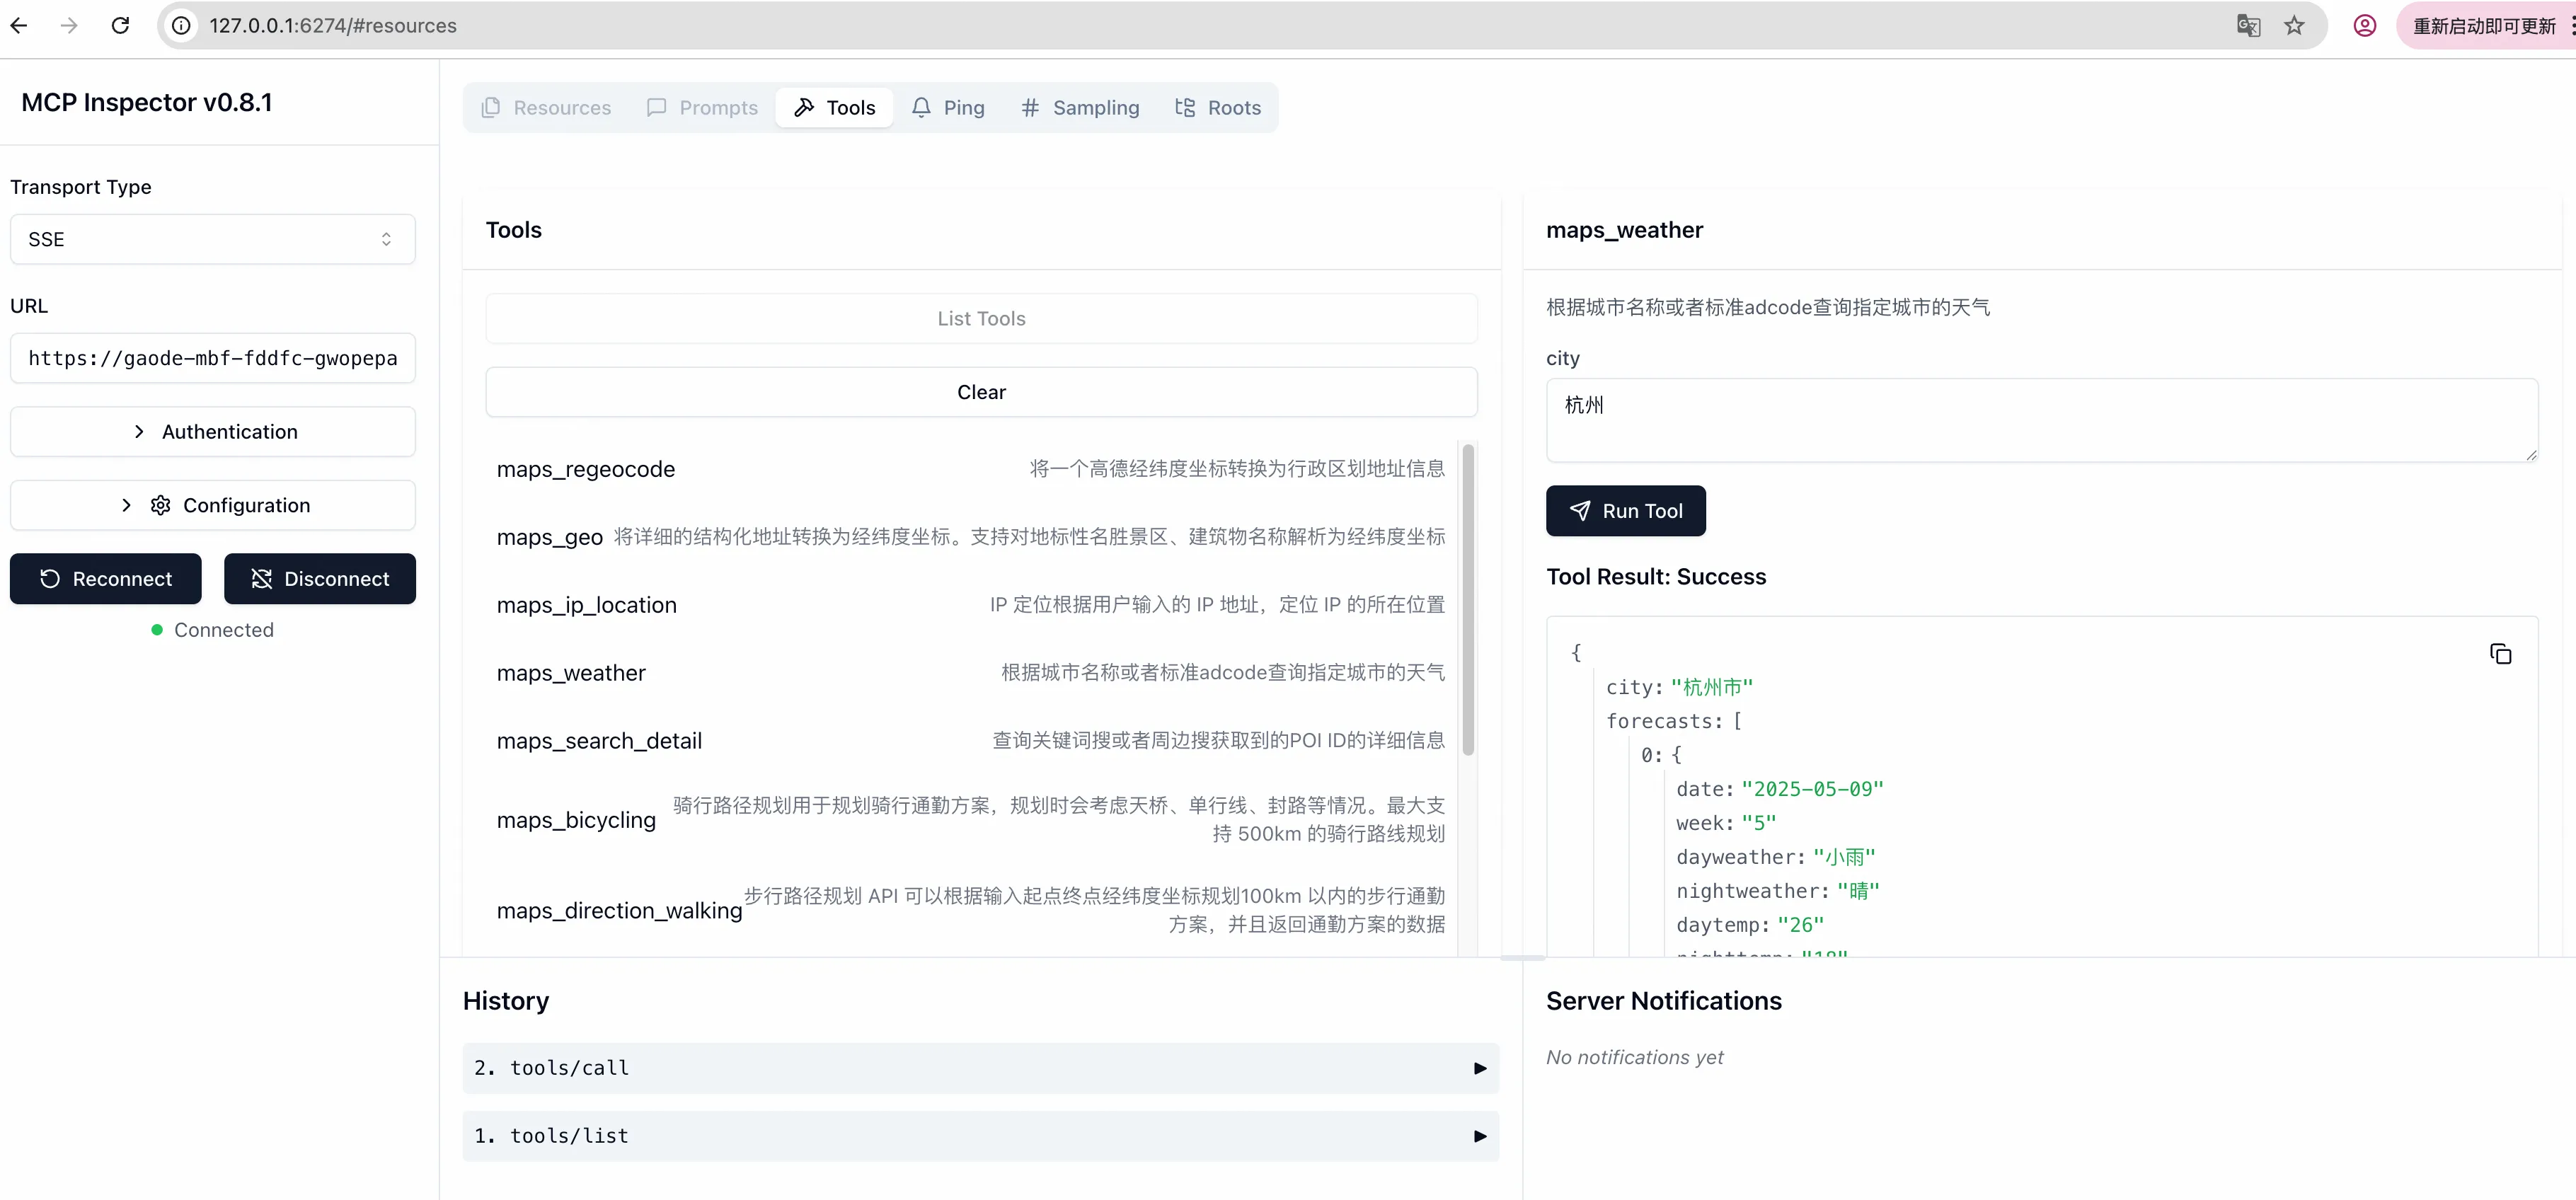Click the Sampling hash icon

(x=1030, y=107)
